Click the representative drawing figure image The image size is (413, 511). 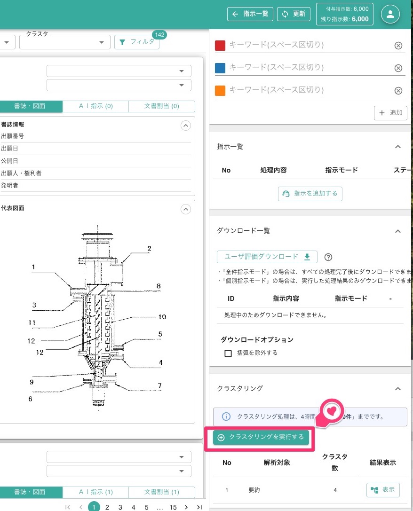point(97,318)
